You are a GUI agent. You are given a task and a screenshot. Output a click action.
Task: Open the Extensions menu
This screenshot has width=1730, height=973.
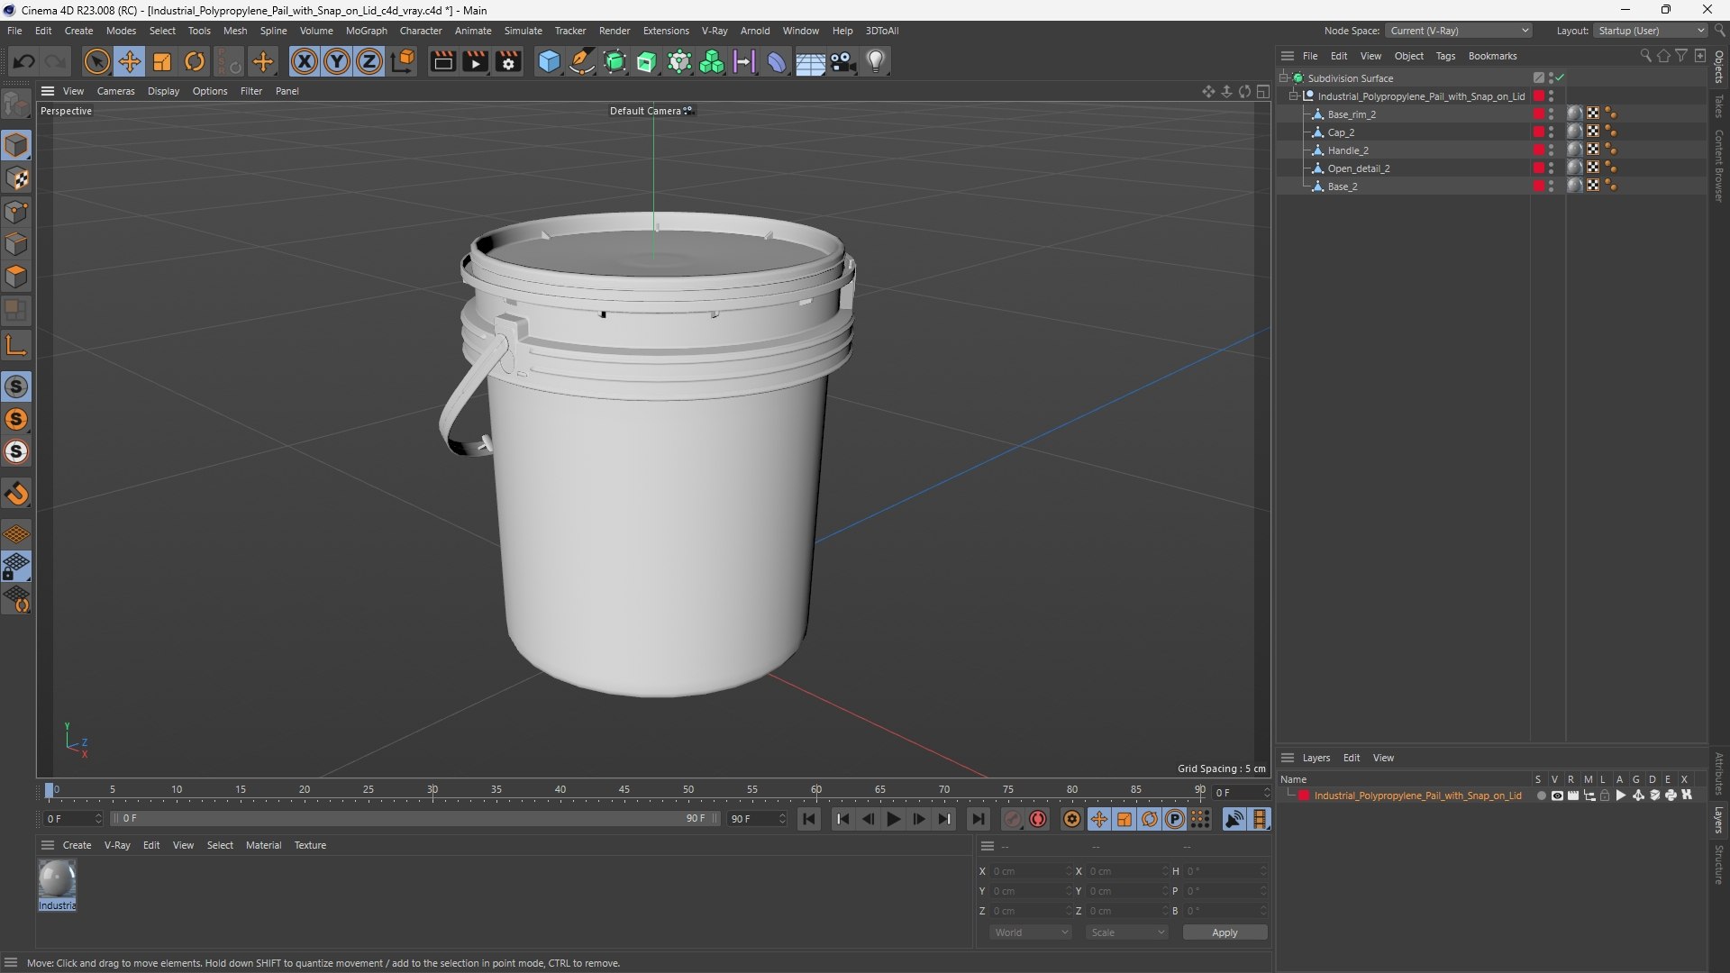[x=666, y=31]
